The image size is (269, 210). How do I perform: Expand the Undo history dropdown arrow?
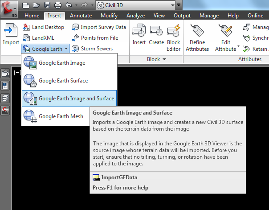click(76, 5)
